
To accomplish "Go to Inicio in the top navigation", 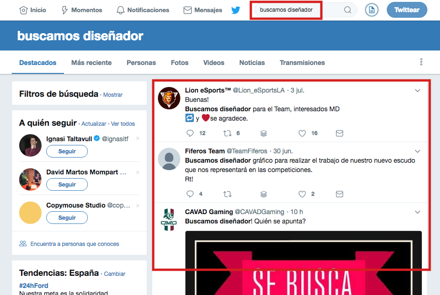I will pyautogui.click(x=33, y=10).
